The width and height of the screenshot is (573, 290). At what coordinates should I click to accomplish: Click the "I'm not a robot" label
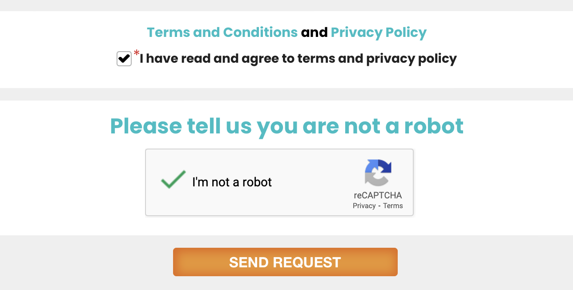pos(232,182)
